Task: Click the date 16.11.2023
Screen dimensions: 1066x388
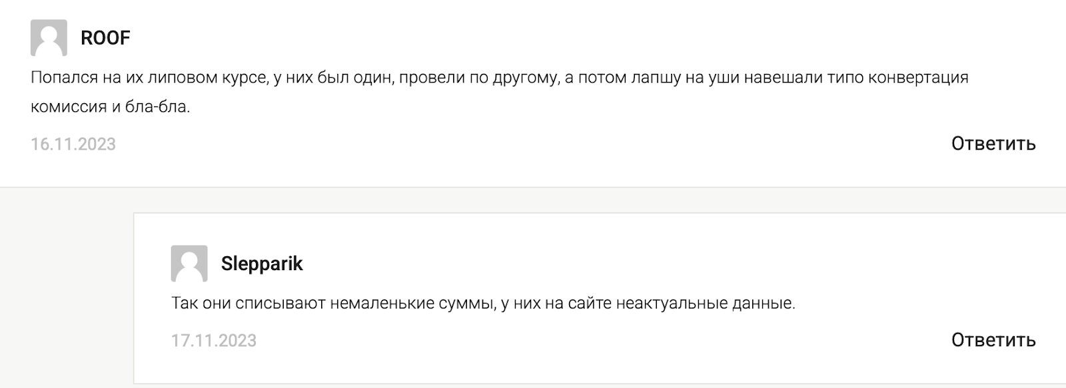Action: click(73, 143)
